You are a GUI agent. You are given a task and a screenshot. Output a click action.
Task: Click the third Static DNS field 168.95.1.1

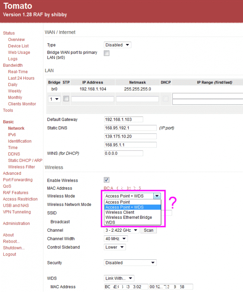(x=130, y=145)
